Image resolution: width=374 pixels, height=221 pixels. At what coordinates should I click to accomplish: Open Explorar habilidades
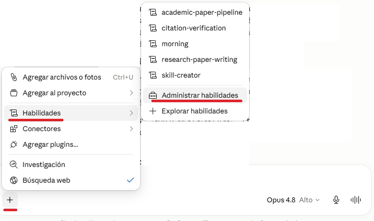click(195, 111)
